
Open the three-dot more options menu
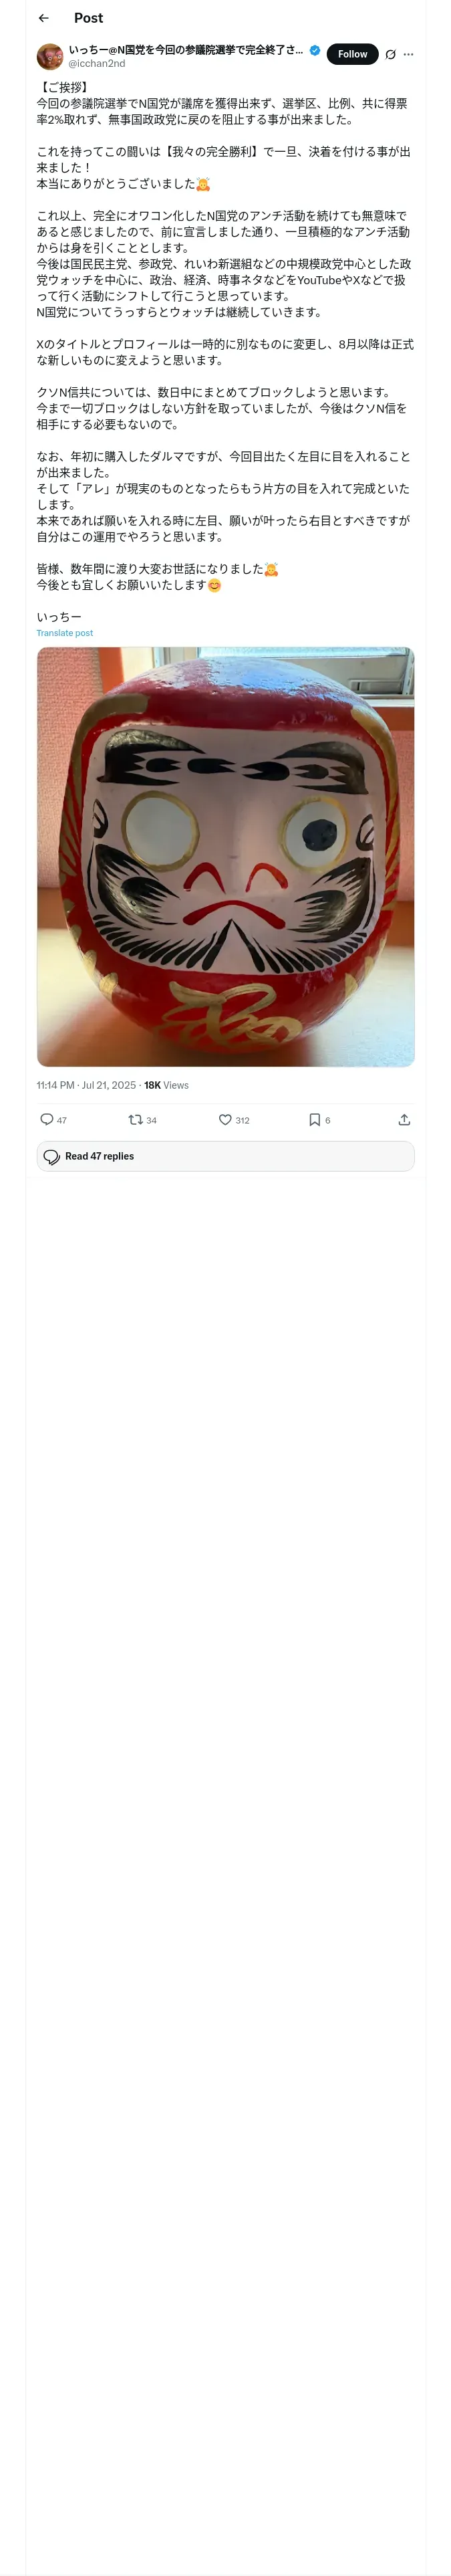(408, 55)
